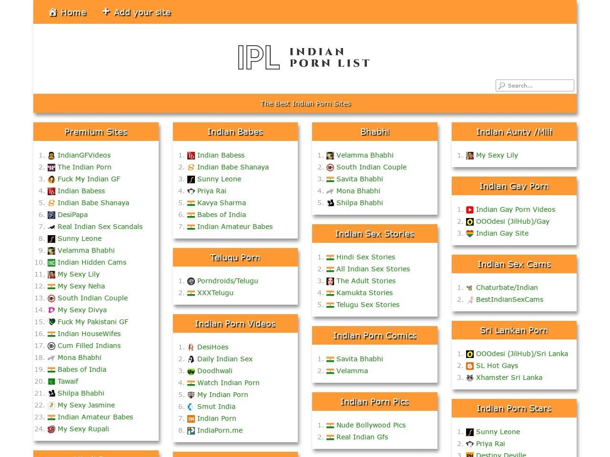Click the Indian Sex Cams section heading
Screen dimensions: 610x457
514,264
